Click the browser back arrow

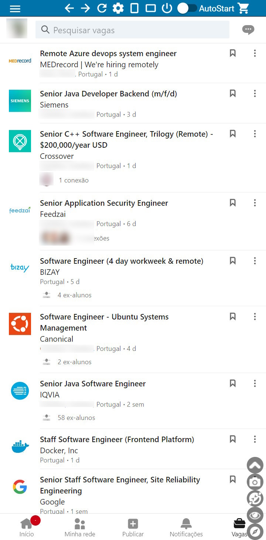(69, 8)
